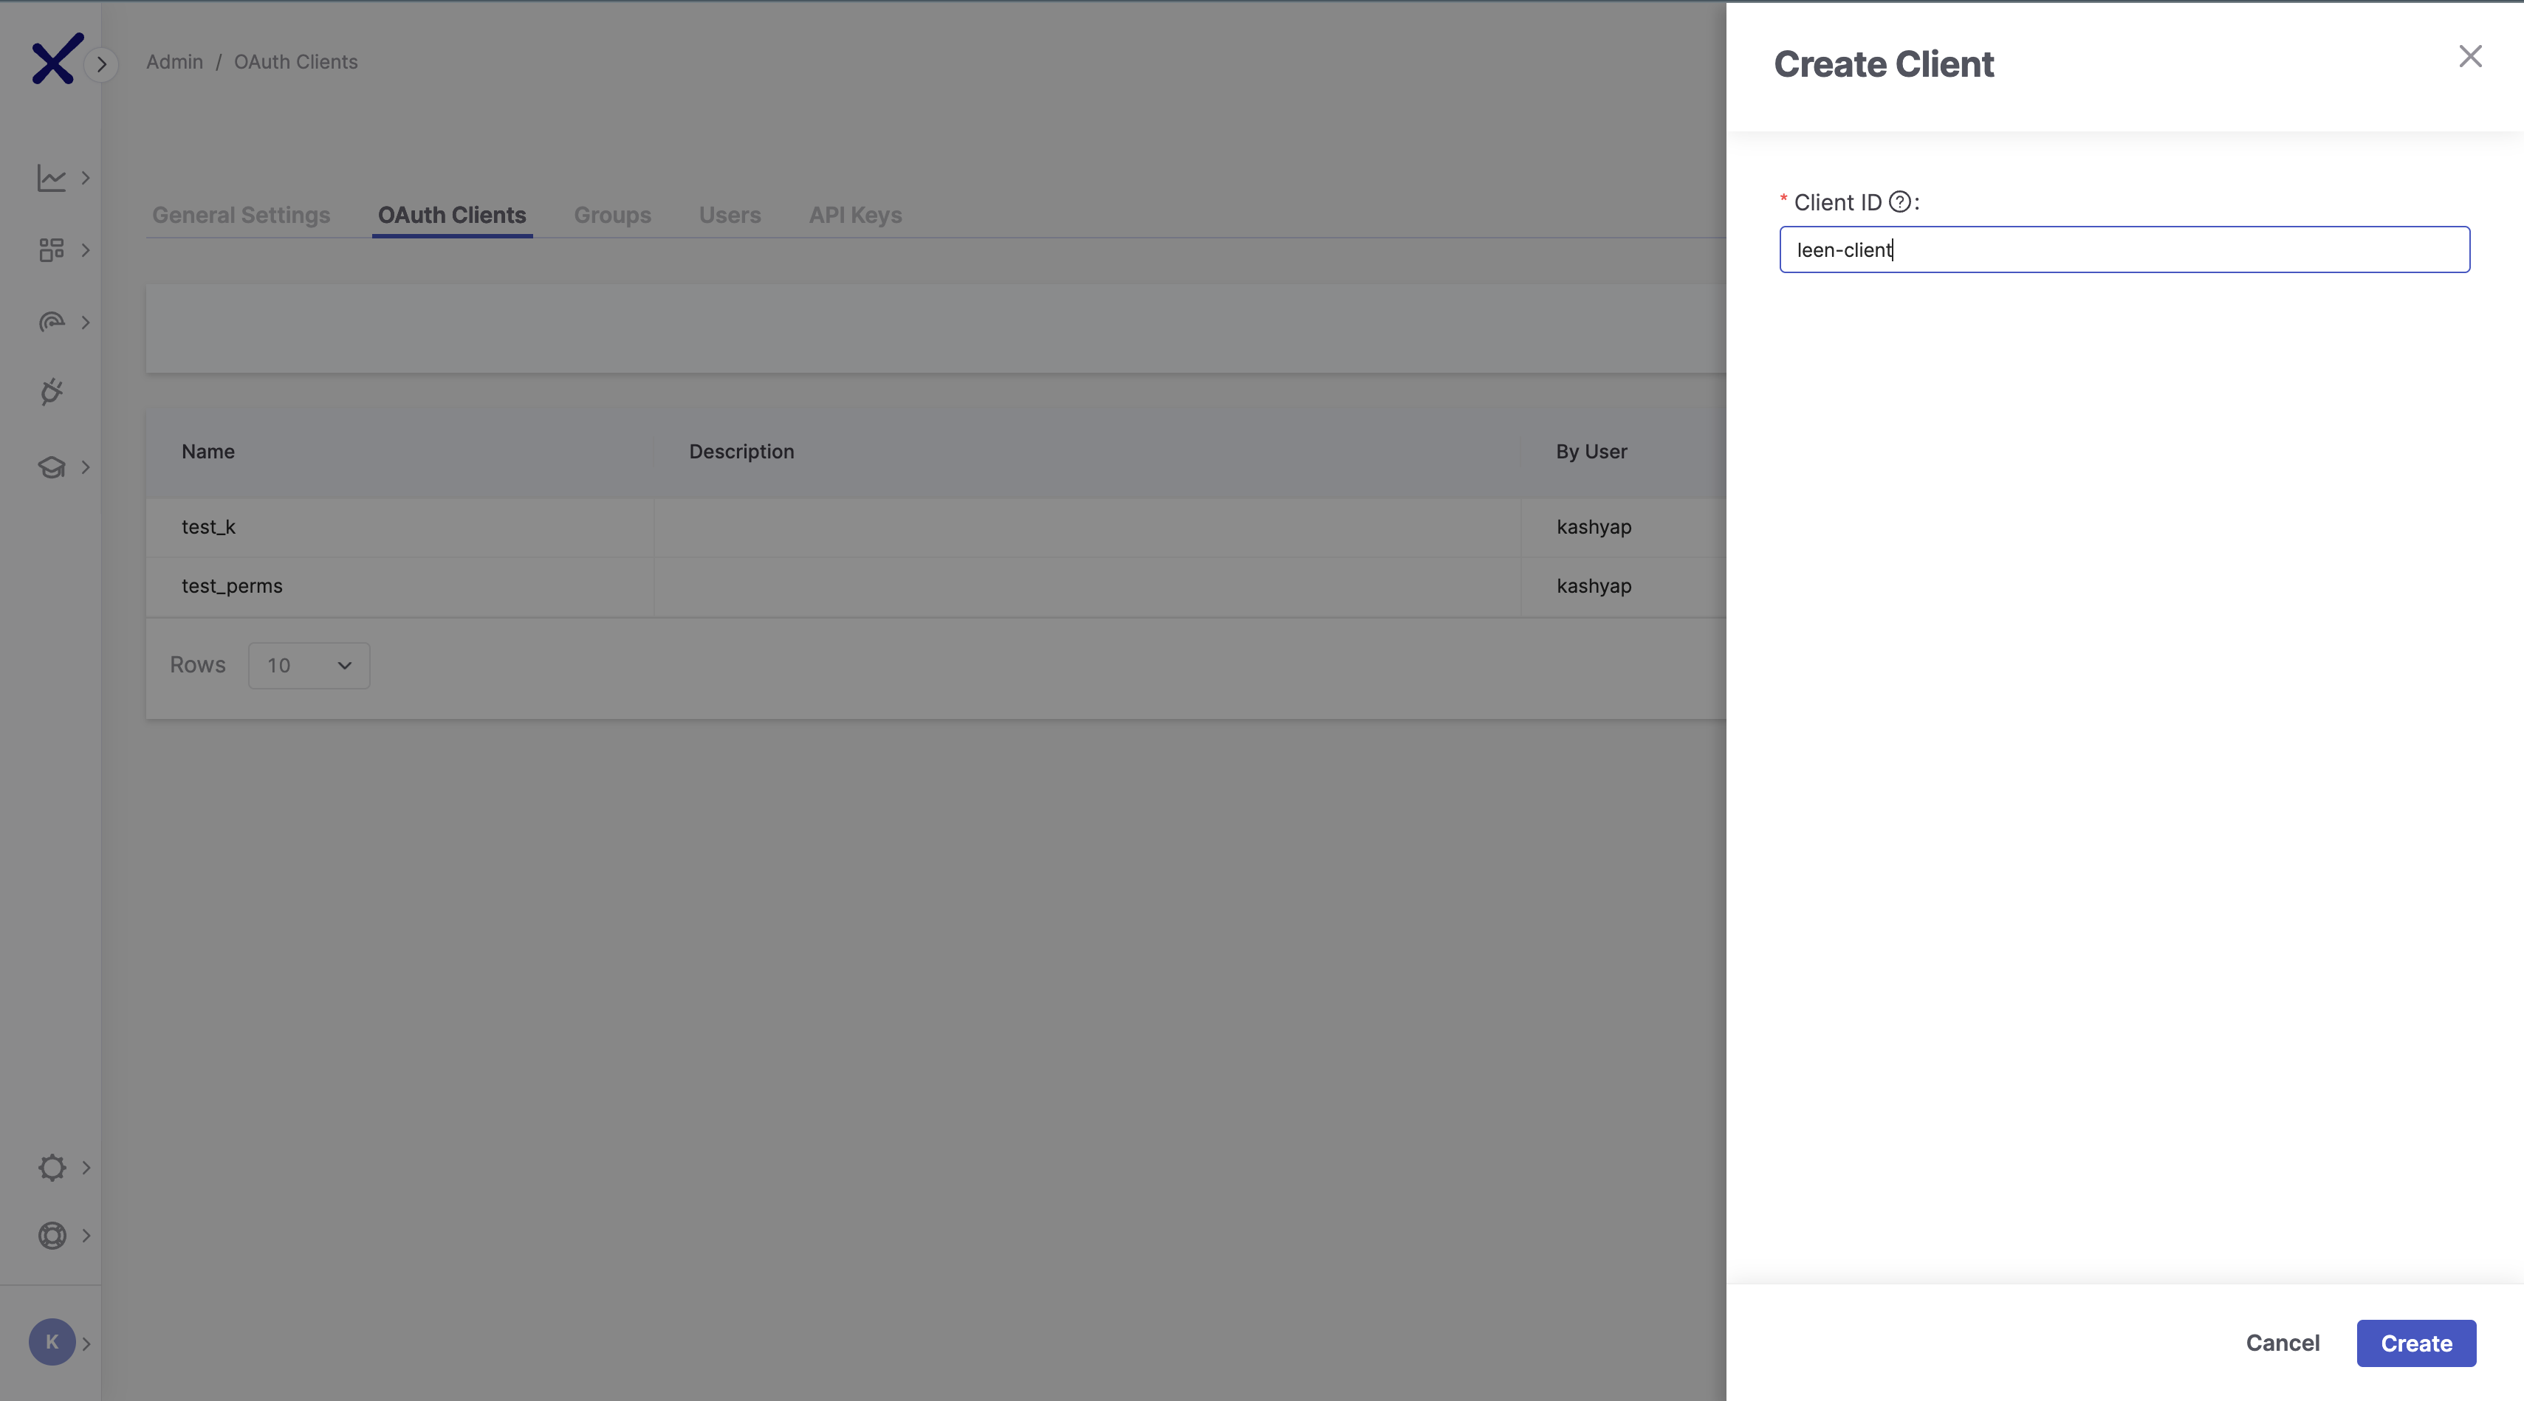Click the spiral target sidebar icon
The width and height of the screenshot is (2524, 1401).
pos(51,323)
